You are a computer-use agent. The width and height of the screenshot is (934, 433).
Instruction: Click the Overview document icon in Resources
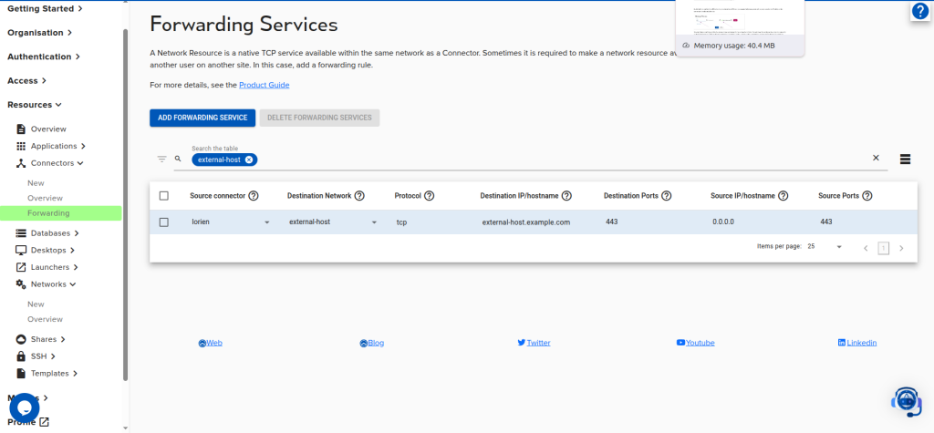21,129
